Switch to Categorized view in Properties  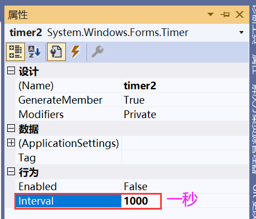pos(16,52)
